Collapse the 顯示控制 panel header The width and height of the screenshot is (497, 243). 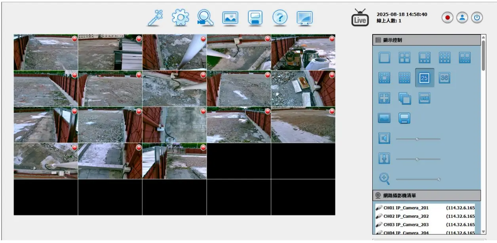click(427, 40)
